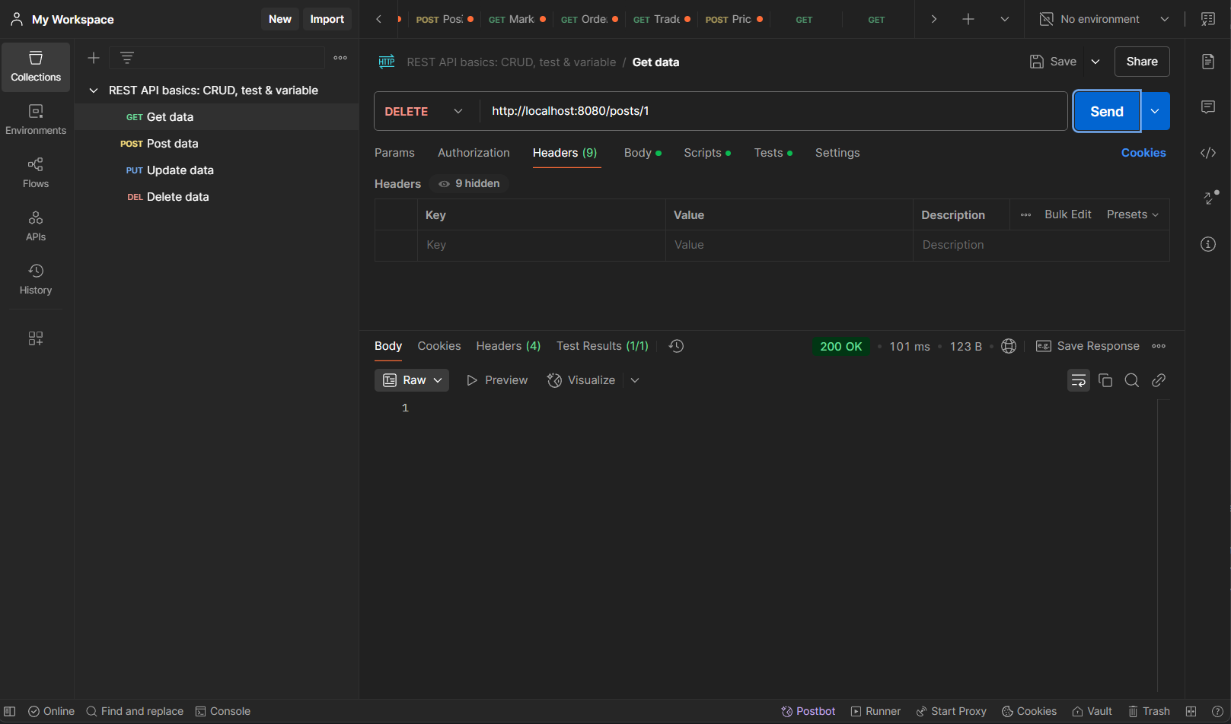Screen dimensions: 1231x724
Task: Open the Save options dropdown arrow
Action: [x=1095, y=62]
